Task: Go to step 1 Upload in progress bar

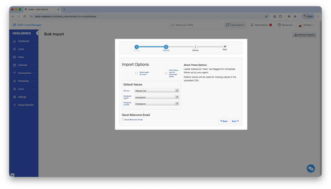Action: point(136,47)
